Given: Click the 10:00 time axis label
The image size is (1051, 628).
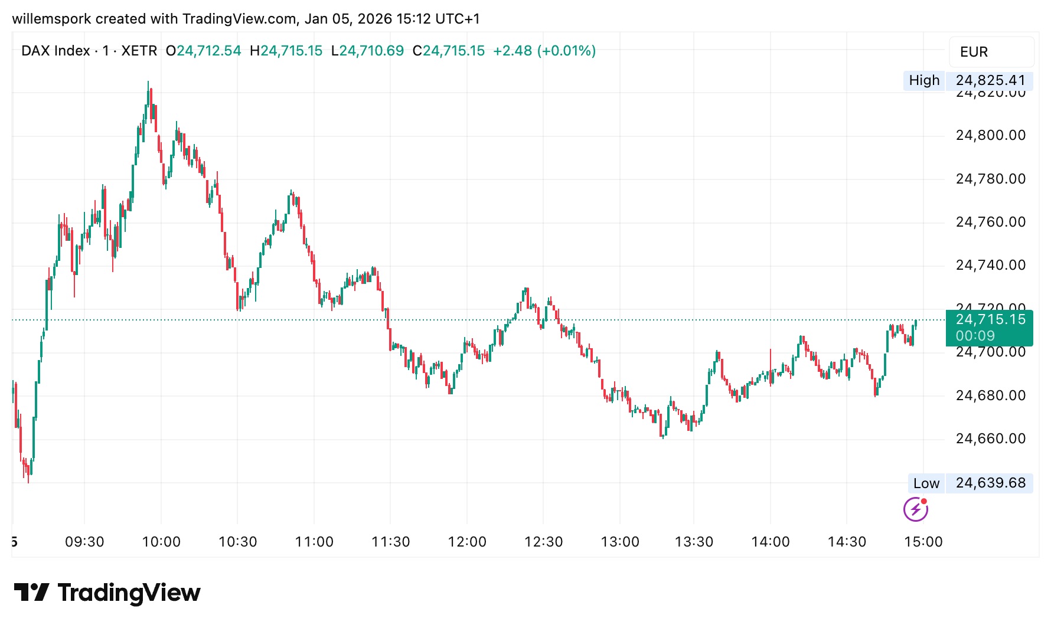Looking at the screenshot, I should pos(161,542).
